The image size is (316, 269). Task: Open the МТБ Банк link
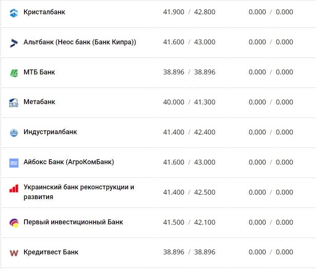tap(39, 72)
